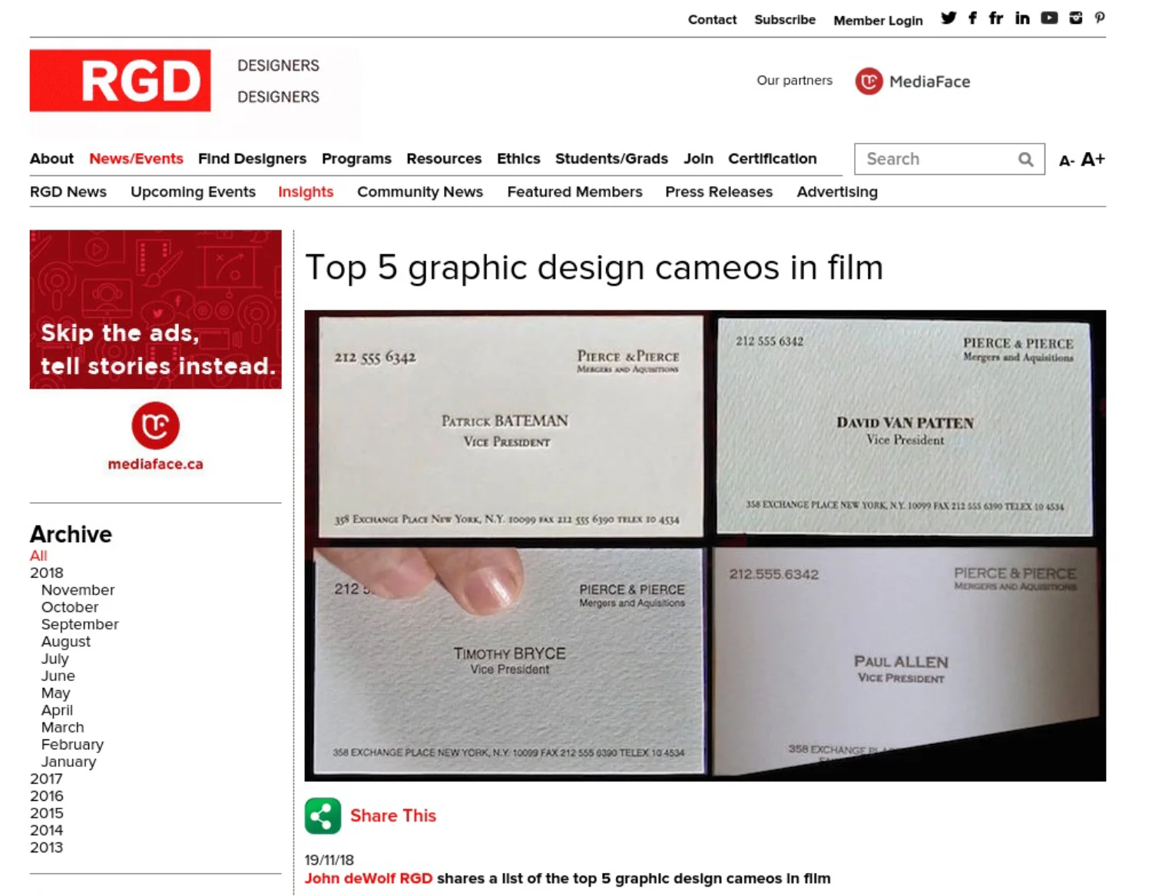Expand the 2016 archive year
The height and width of the screenshot is (896, 1152).
(x=47, y=796)
